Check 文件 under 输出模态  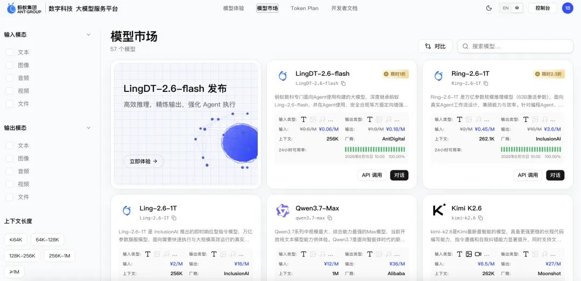[x=9, y=197]
